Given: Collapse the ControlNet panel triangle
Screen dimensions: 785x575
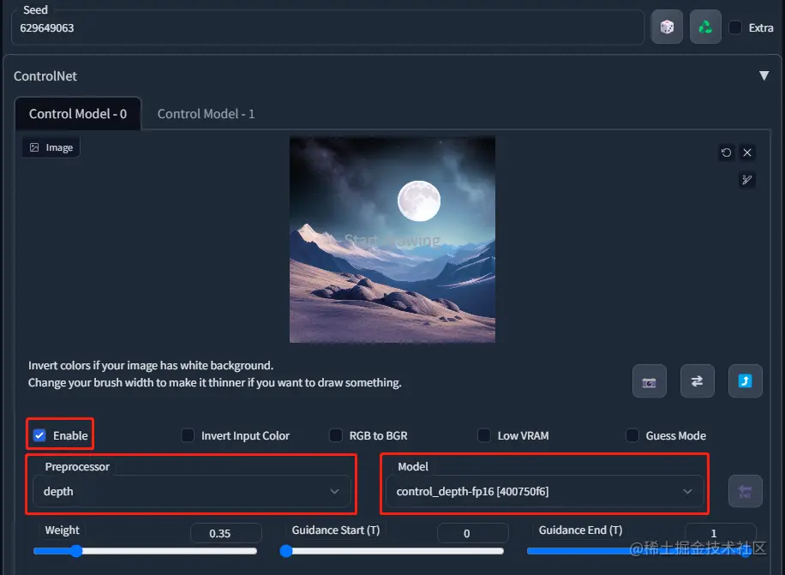Looking at the screenshot, I should click(x=764, y=75).
